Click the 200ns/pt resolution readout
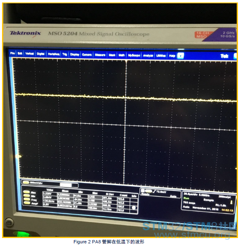Screen dimensions: 240x245 pos(224,197)
